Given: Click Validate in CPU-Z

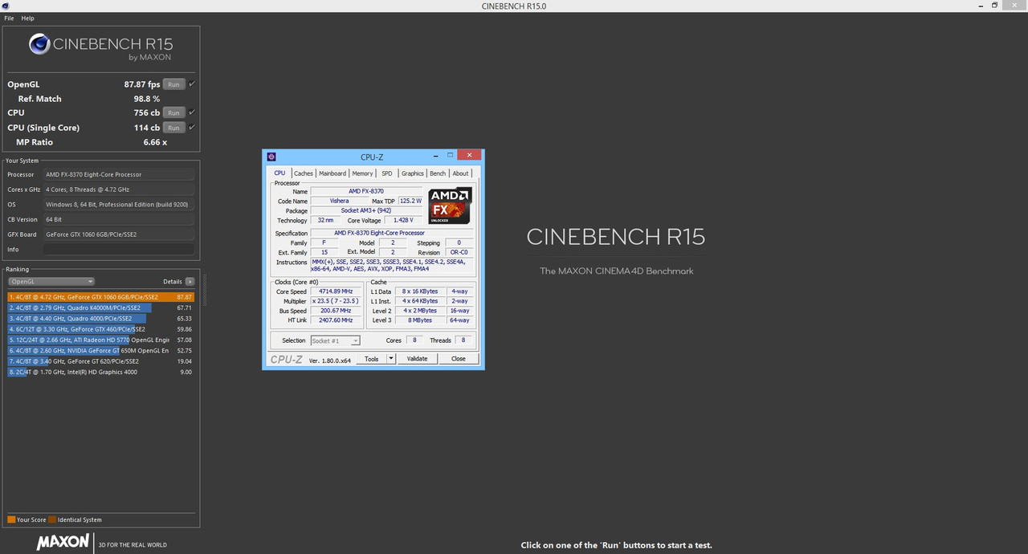Looking at the screenshot, I should tap(418, 359).
